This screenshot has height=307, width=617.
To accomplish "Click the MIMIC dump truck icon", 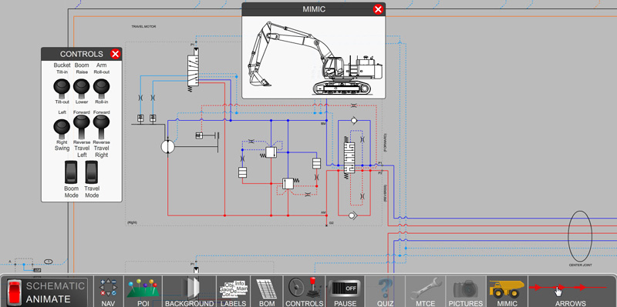I will 507,292.
